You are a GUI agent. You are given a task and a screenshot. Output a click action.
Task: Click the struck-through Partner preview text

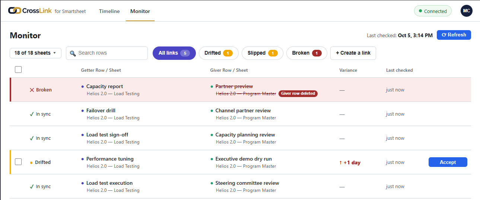(x=234, y=86)
